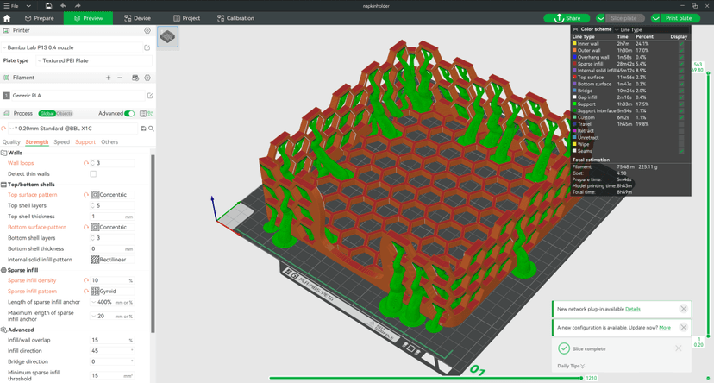Toggle Travel line display checkbox
The width and height of the screenshot is (714, 383).
pos(680,124)
